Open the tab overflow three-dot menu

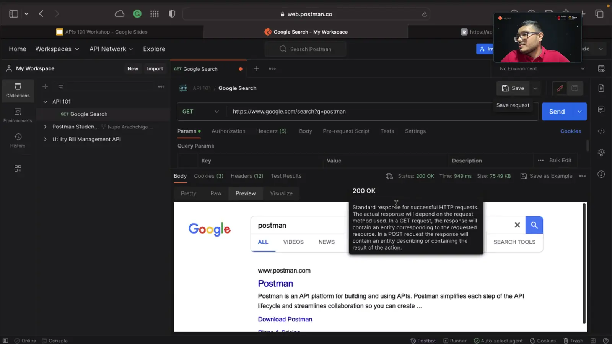[x=272, y=68]
